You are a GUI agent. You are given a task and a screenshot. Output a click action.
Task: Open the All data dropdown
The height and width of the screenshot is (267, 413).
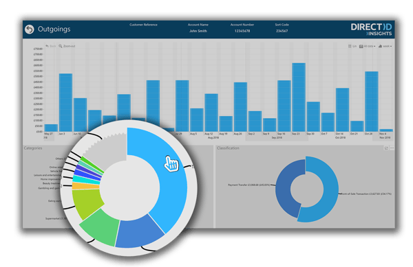click(x=367, y=46)
